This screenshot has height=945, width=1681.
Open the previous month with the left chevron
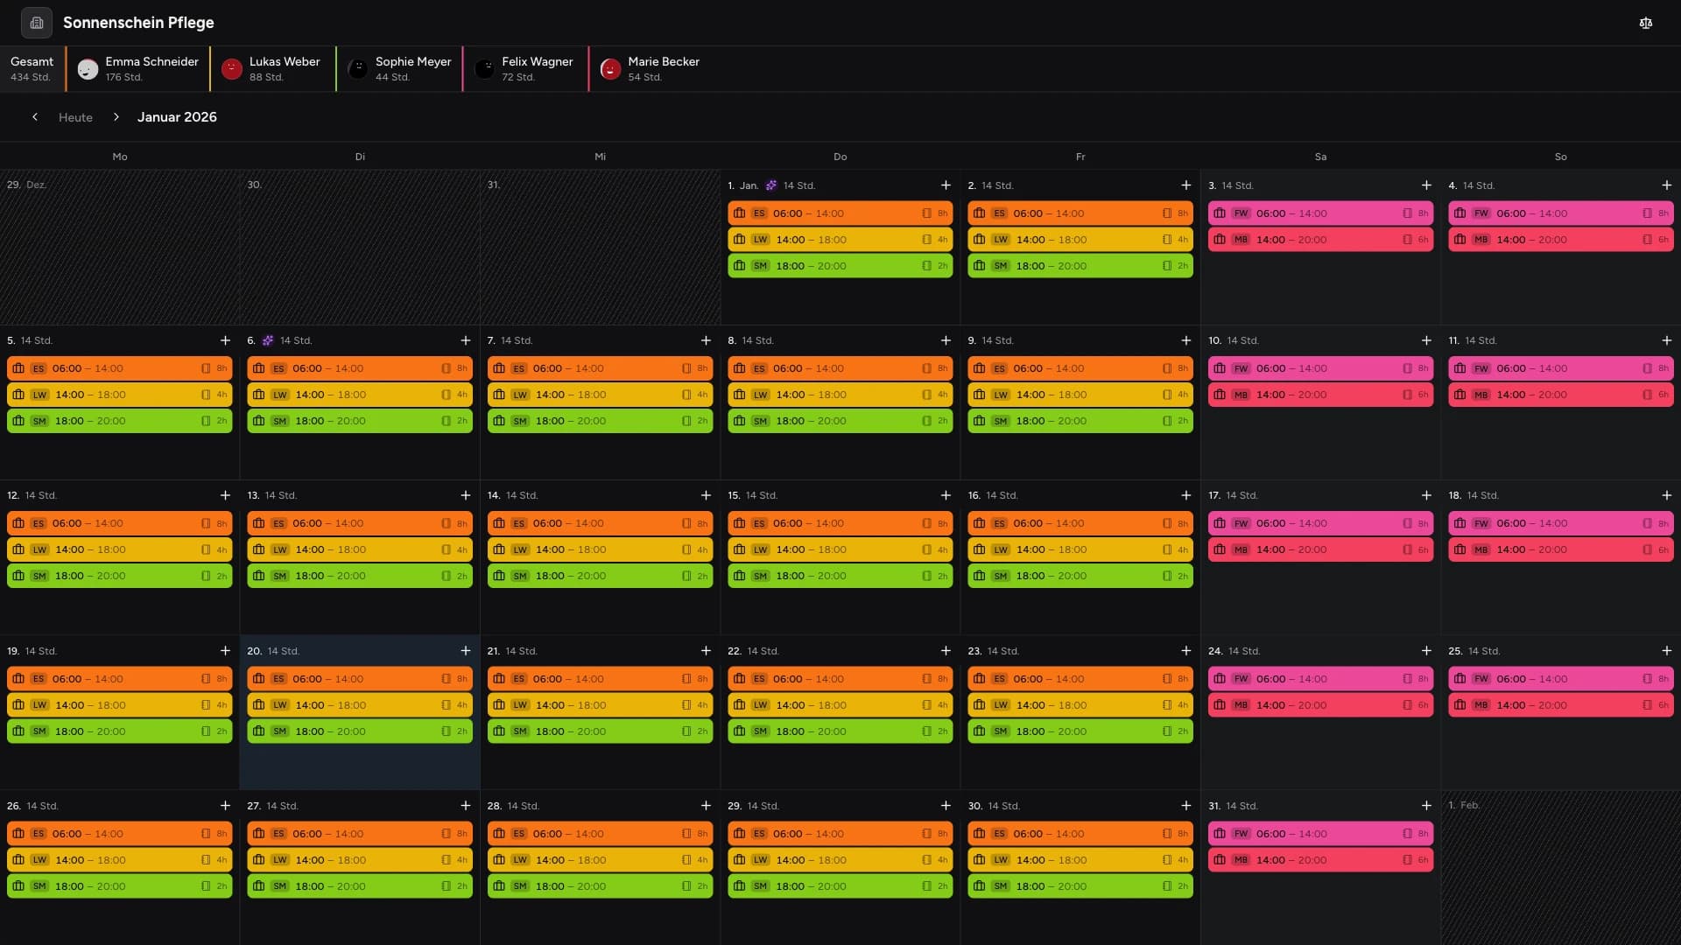coord(35,116)
